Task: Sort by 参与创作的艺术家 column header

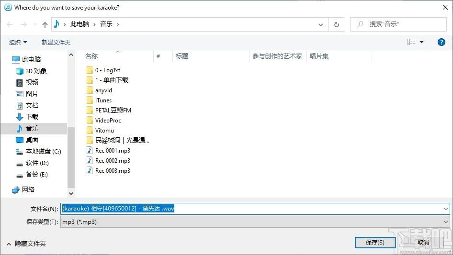Action: point(277,56)
